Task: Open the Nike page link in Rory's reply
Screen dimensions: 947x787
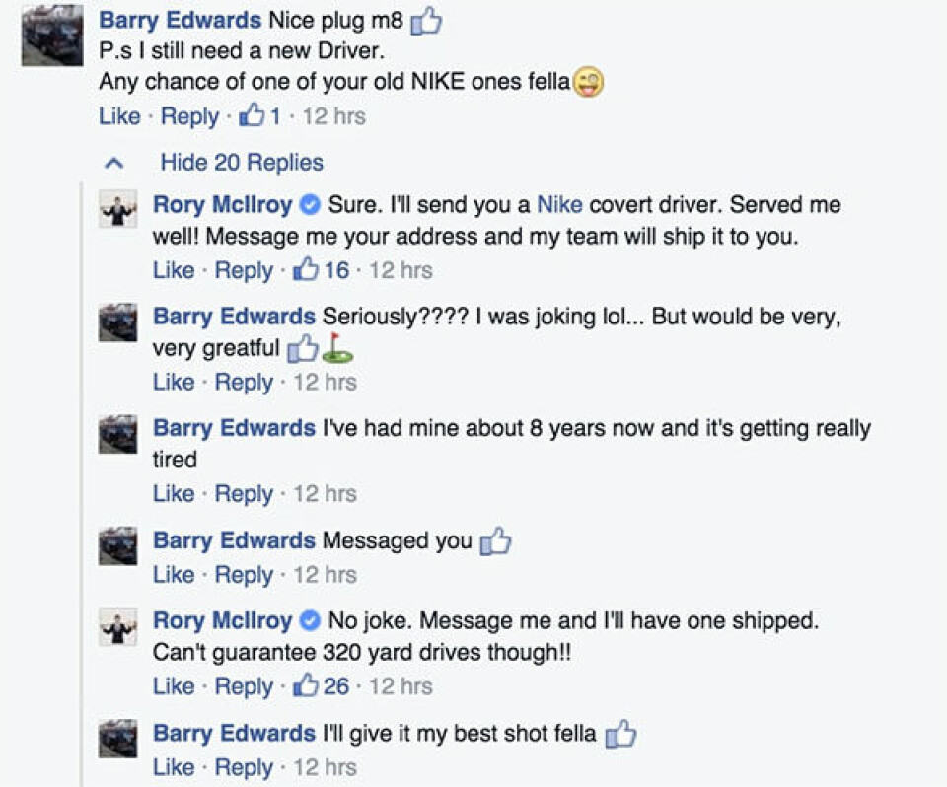Action: pyautogui.click(x=559, y=205)
